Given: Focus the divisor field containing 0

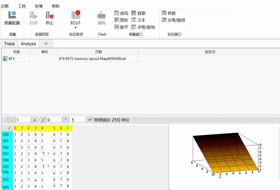Looking at the screenshot, I should [x=54, y=120].
